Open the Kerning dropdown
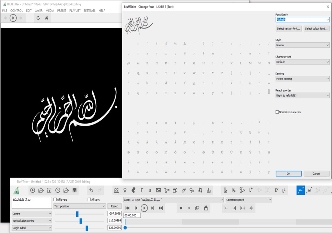Screen dimensions: 332x233 tap(302, 79)
